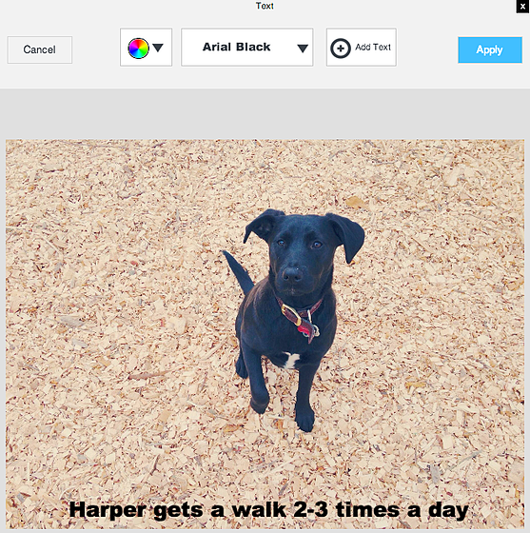
Task: Click the dog's front paw in the photo
Action: (x=304, y=420)
